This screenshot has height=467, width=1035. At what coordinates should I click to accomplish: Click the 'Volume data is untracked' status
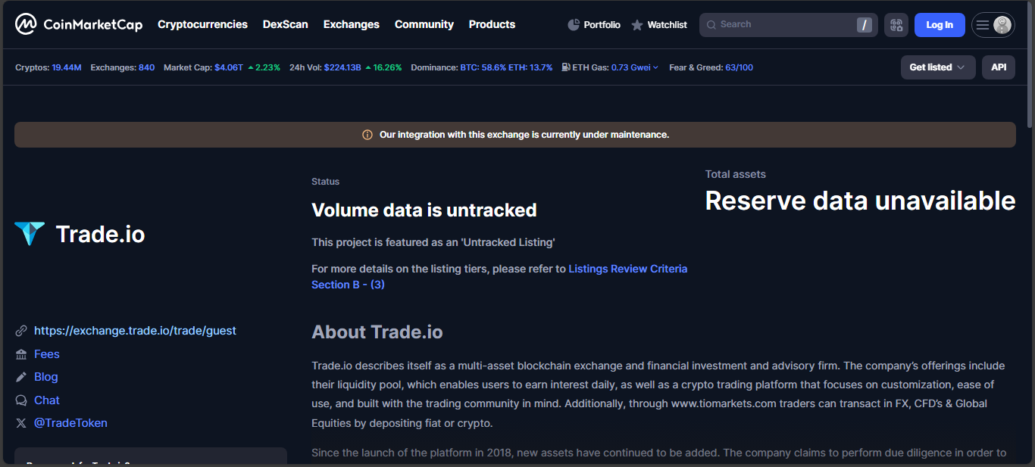click(x=424, y=210)
